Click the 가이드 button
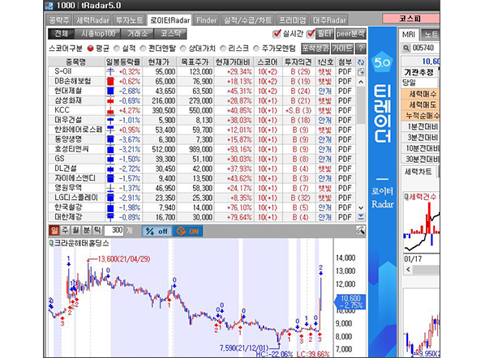This screenshot has width=485, height=358. [342, 49]
